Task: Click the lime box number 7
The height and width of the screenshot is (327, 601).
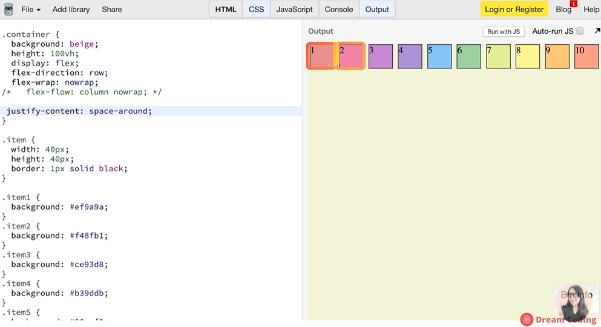Action: click(x=498, y=56)
